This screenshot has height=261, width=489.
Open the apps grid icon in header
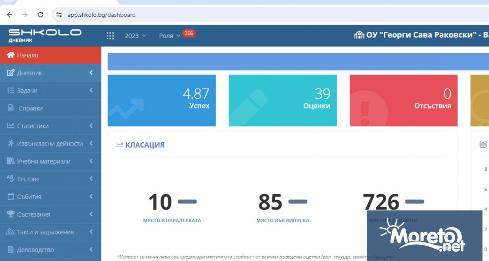110,36
